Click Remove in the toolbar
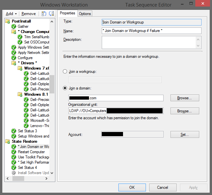This screenshot has width=212, height=195. point(28,14)
